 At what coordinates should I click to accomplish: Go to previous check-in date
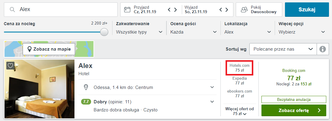coord(169,10)
